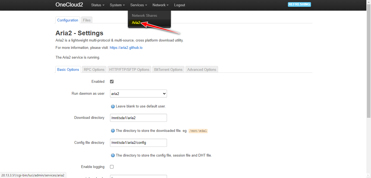371x178 pixels.
Task: Uncheck the Enabled checkbox
Action: 112,81
